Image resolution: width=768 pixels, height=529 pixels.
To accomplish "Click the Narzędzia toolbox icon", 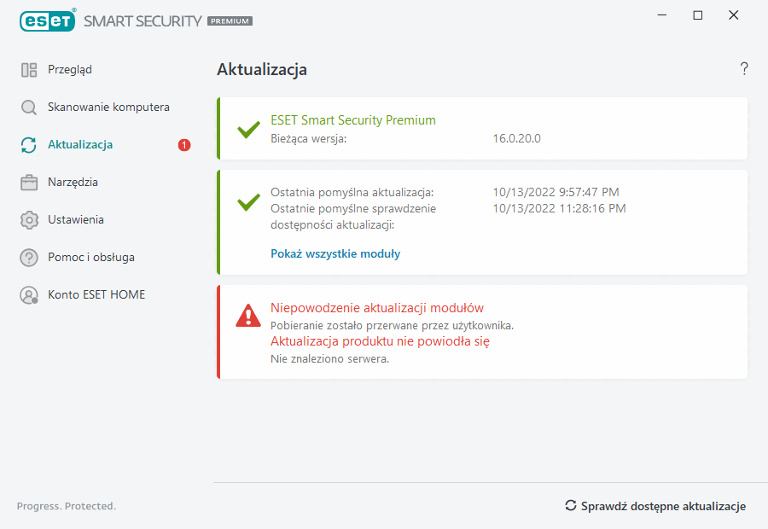I will tap(29, 183).
